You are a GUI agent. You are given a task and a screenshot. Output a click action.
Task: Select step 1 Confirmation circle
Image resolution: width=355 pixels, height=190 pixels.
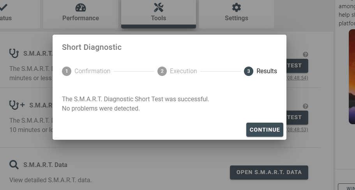click(x=67, y=71)
